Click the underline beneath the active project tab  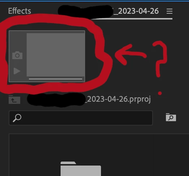[131, 19]
